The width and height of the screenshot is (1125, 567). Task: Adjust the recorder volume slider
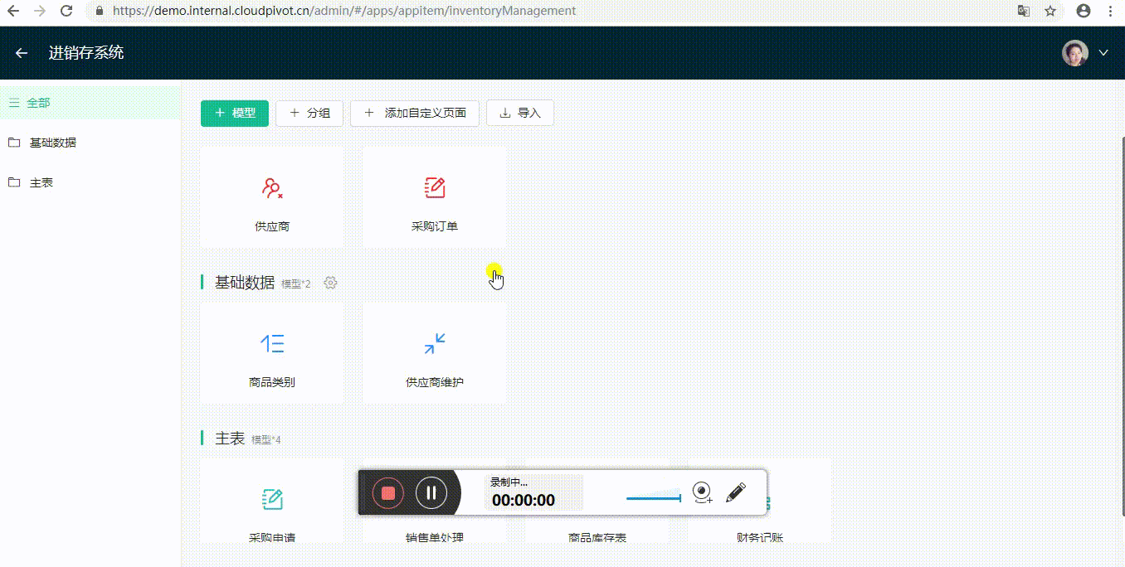[654, 498]
